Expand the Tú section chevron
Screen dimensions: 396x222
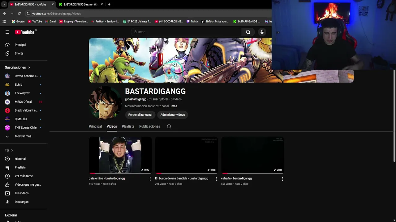point(12,150)
